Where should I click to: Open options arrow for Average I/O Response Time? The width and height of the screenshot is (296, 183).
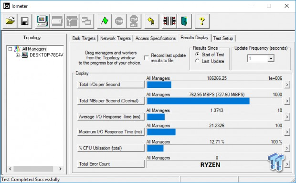coord(287,117)
